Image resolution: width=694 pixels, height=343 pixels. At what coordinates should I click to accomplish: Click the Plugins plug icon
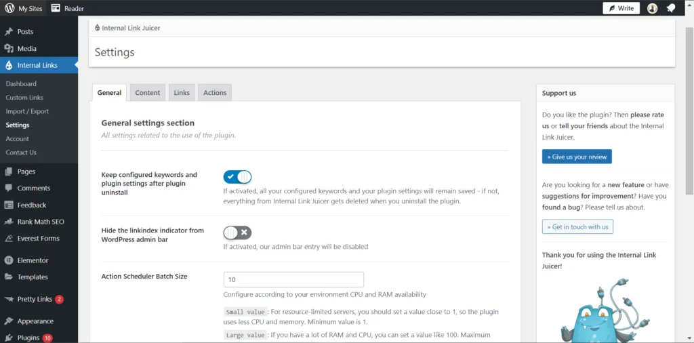click(x=9, y=338)
